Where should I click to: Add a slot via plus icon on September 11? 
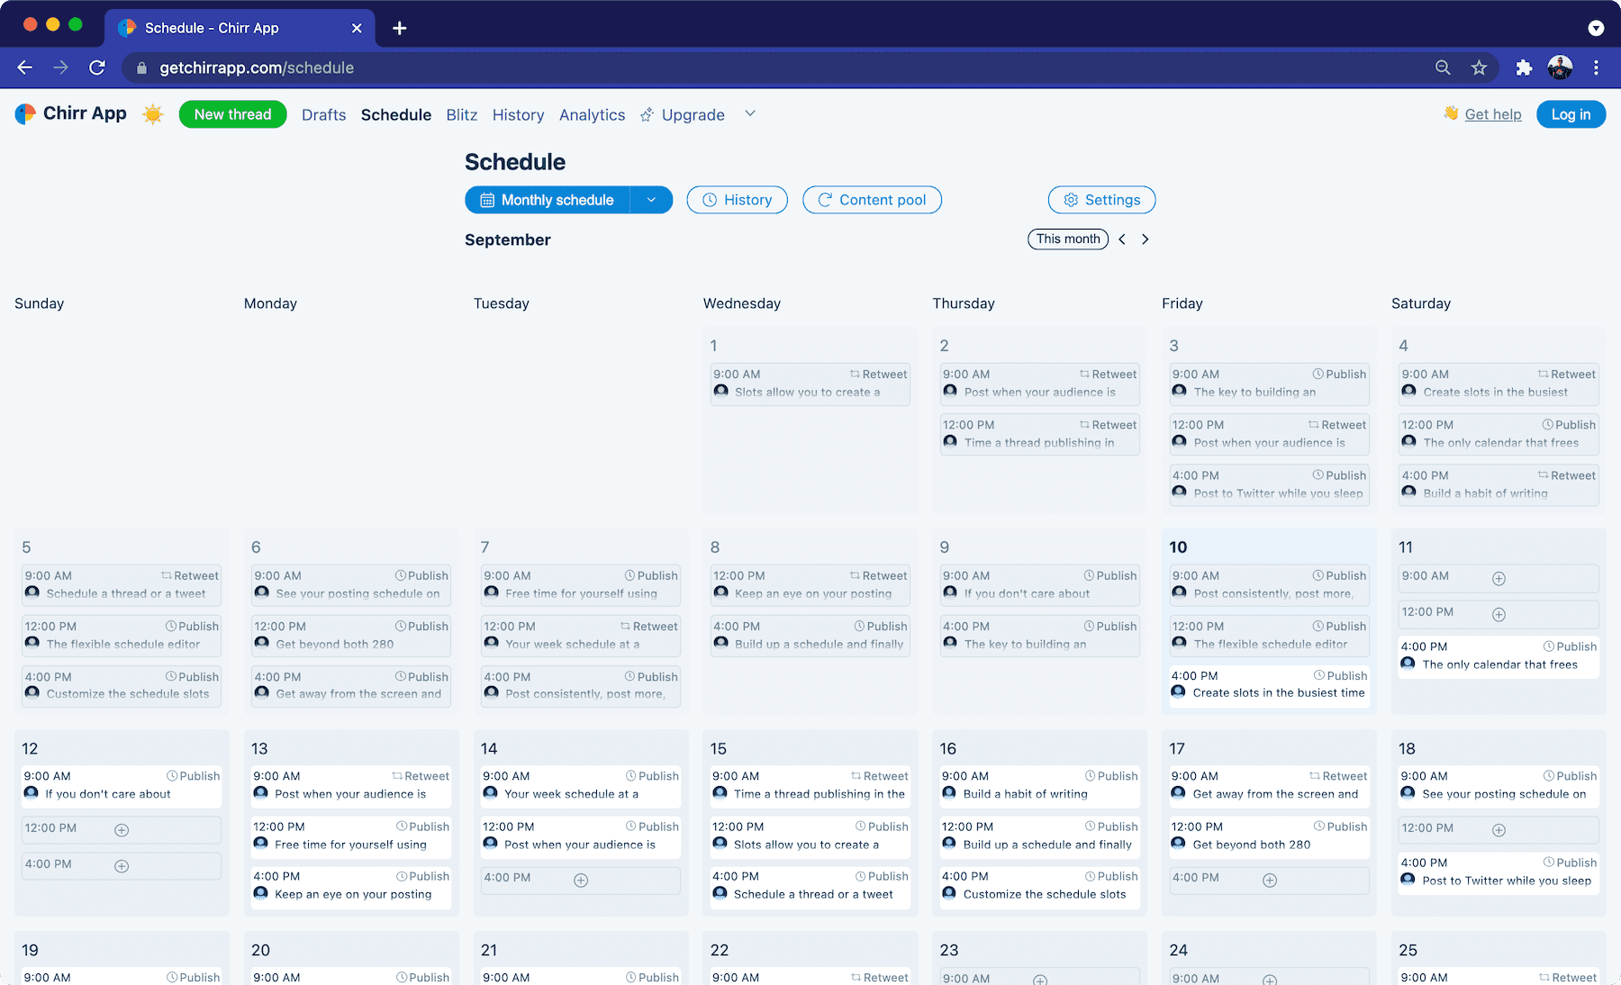click(1499, 577)
